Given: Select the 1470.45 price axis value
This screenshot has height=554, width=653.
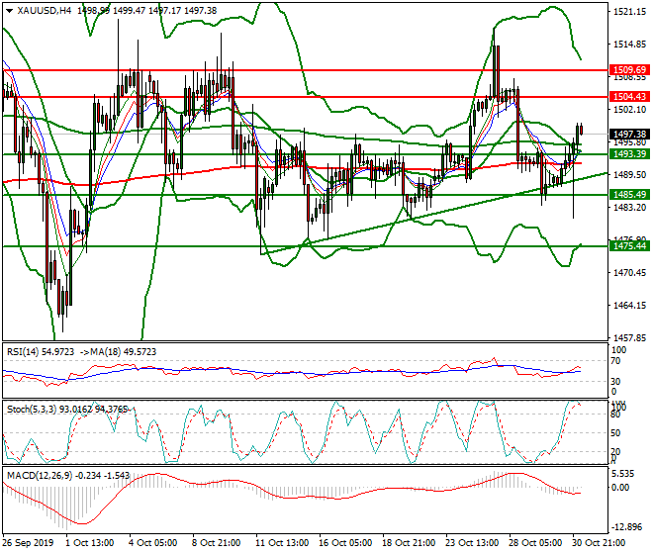Looking at the screenshot, I should pos(629,273).
